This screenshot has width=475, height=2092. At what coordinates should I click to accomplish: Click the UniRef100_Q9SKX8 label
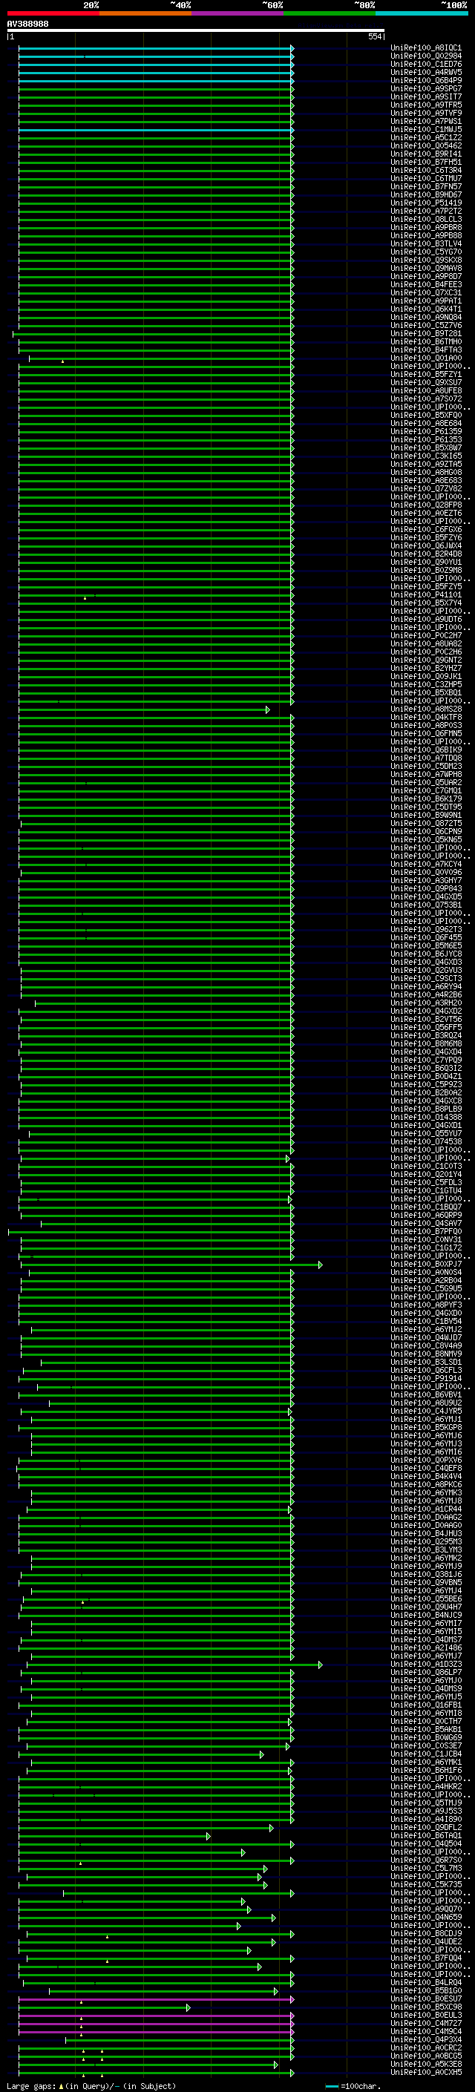tap(426, 260)
